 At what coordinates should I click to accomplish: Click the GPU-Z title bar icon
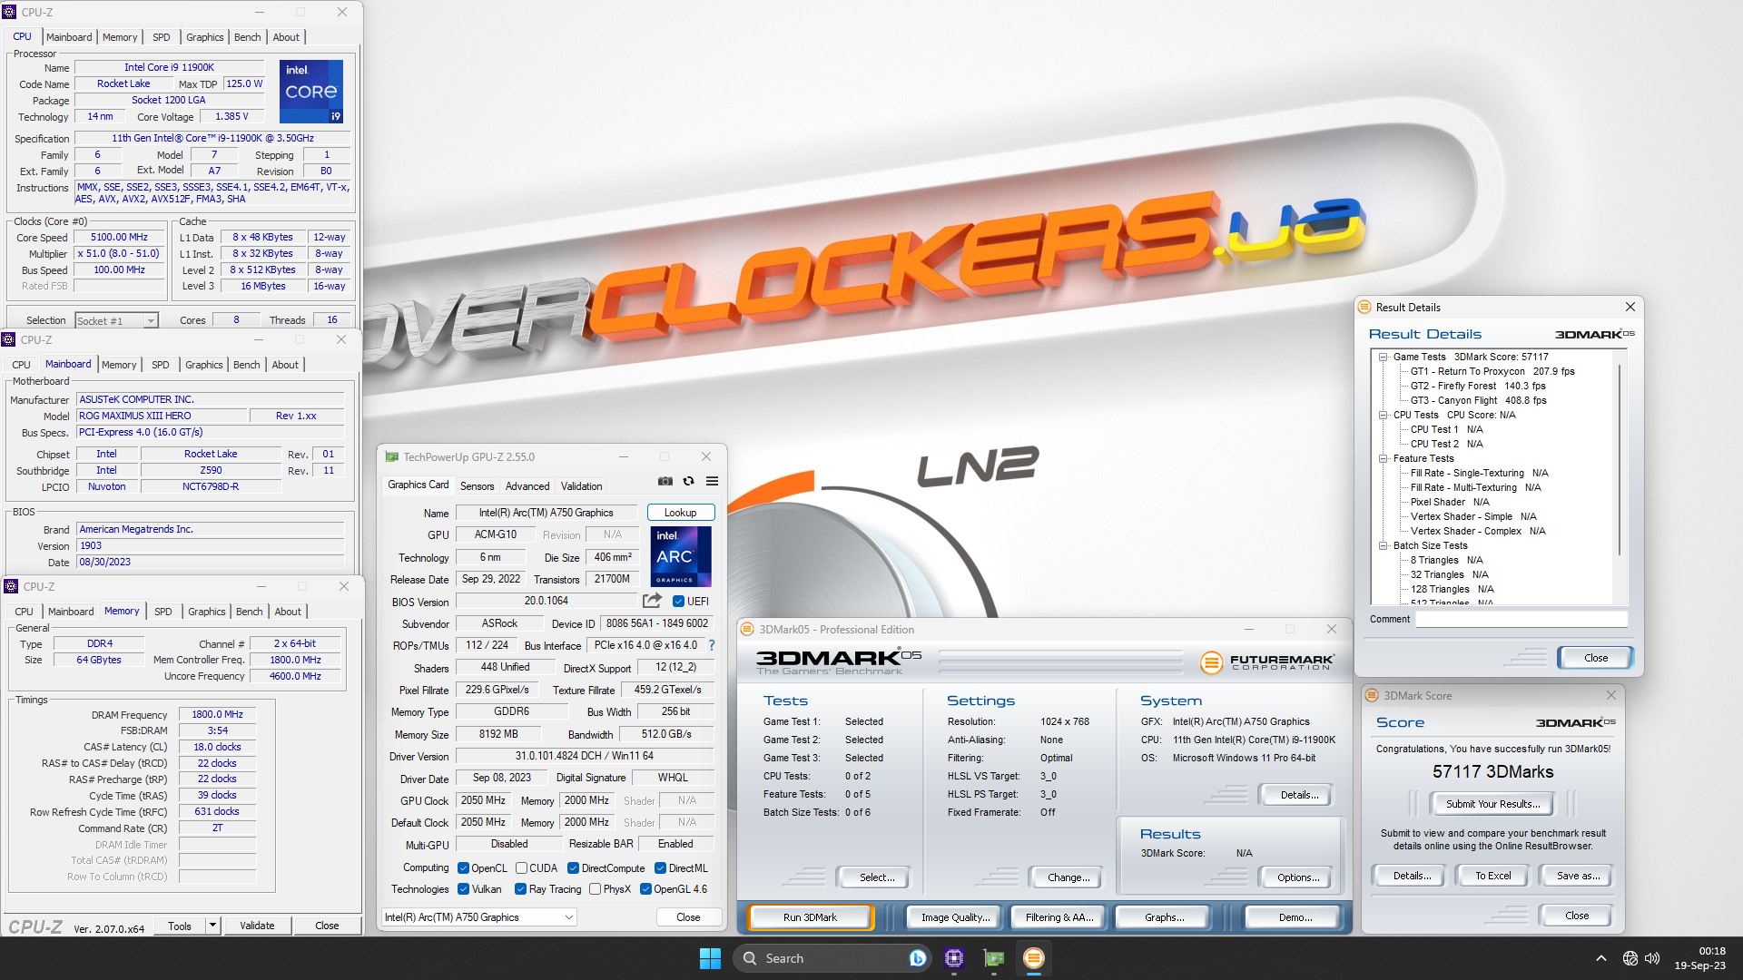pyautogui.click(x=392, y=456)
